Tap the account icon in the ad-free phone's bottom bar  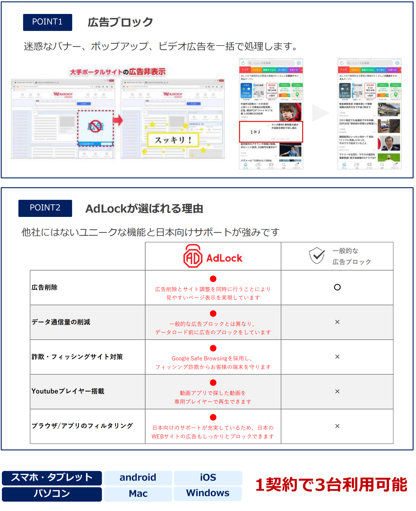coord(395,165)
